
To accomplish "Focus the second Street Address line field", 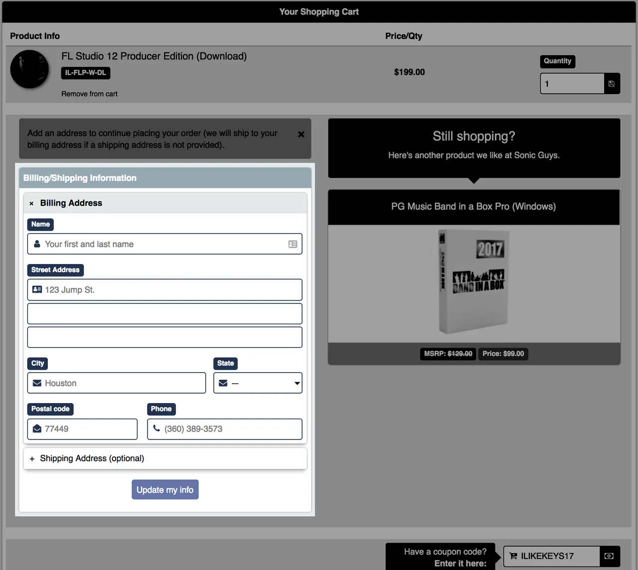I will pos(165,313).
